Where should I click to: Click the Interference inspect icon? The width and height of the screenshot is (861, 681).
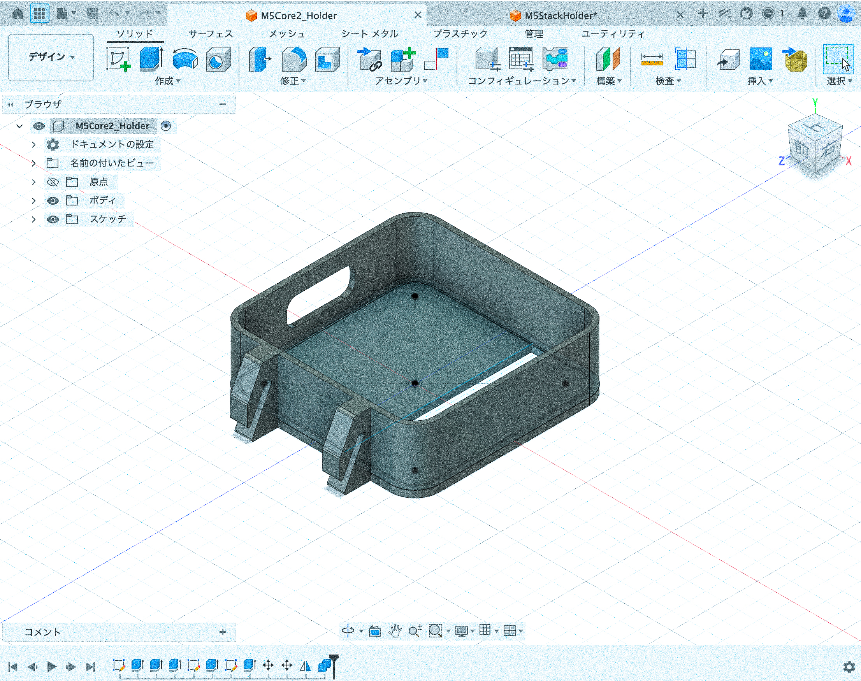(x=685, y=59)
